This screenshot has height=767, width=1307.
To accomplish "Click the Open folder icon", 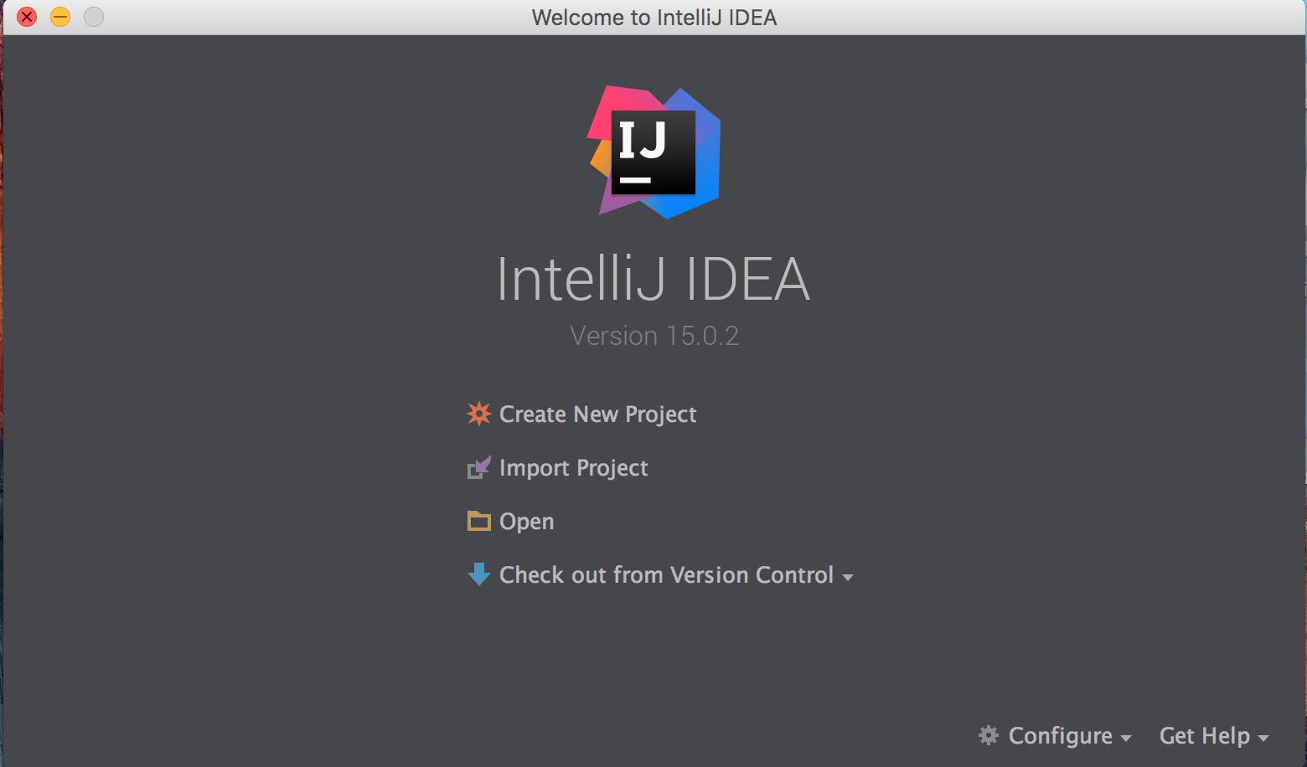I will coord(478,521).
